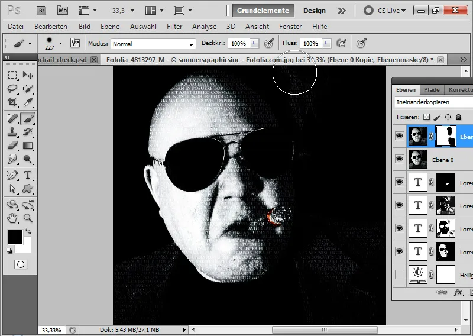Viewport: 473px width, 336px height.
Task: Select the 3D Camera Rotate tool
Action: [28, 204]
